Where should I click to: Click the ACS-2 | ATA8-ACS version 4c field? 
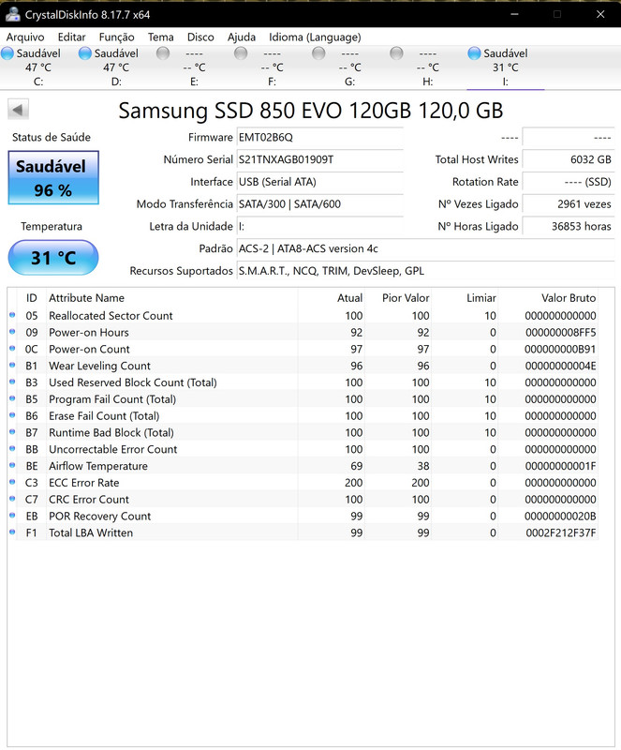tap(425, 248)
